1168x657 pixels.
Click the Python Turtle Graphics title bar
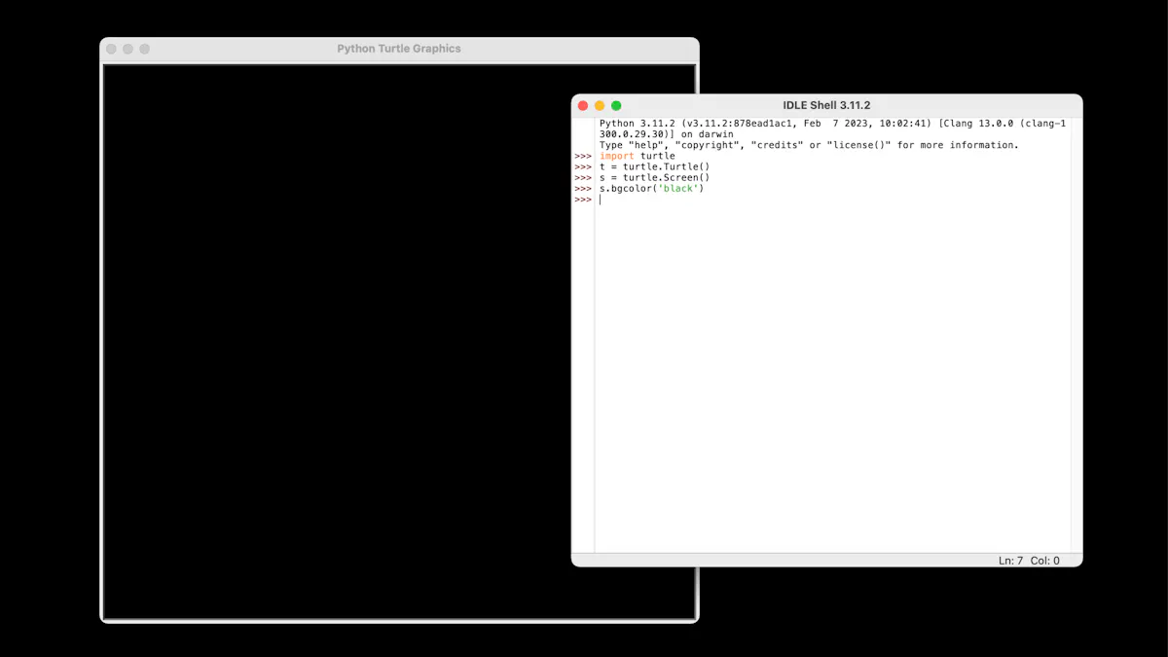click(x=399, y=48)
